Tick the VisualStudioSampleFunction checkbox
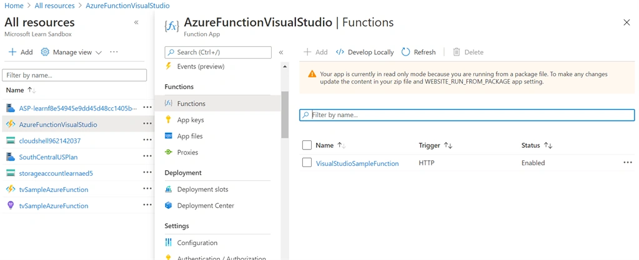The width and height of the screenshot is (639, 260). point(307,163)
